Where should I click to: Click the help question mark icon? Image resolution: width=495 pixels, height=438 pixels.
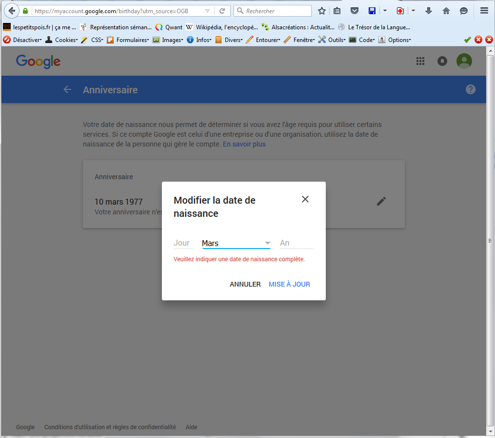click(471, 89)
